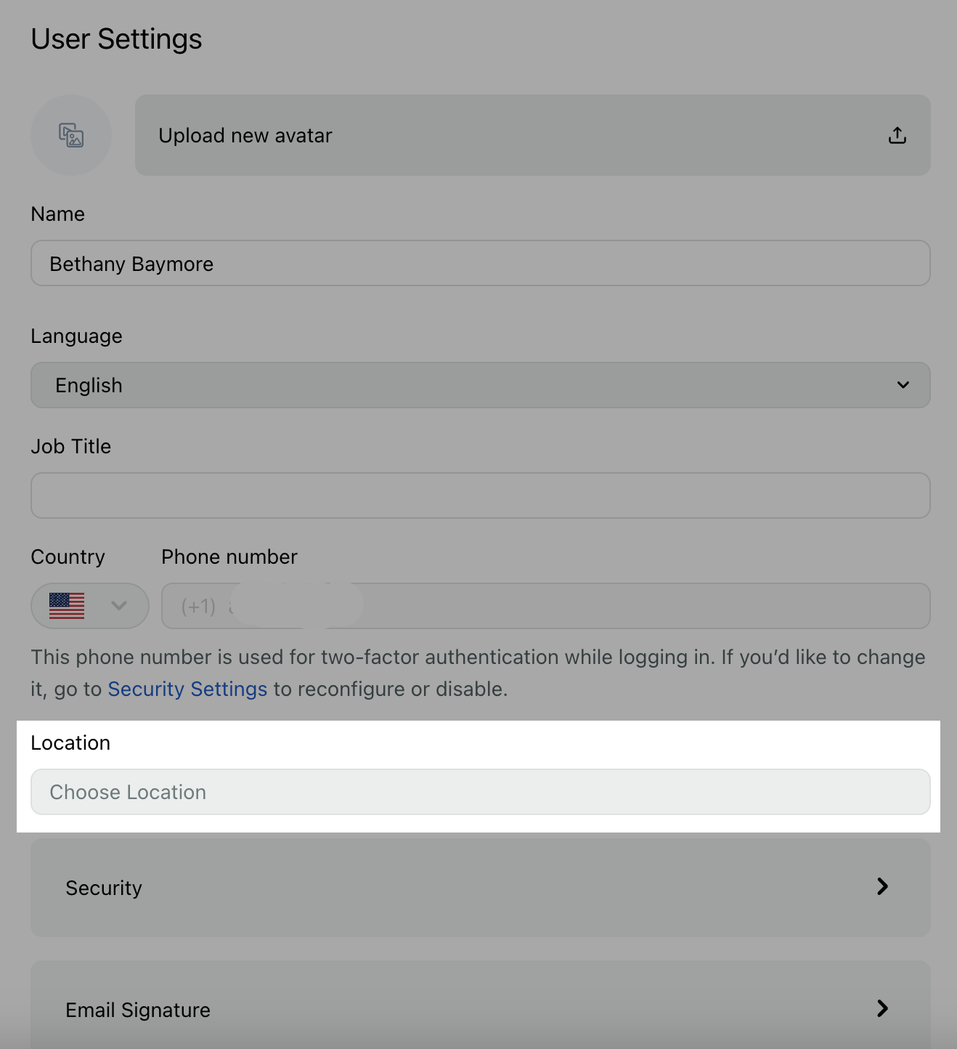
Task: Click the Name field containing Bethany Baymore
Action: pos(480,263)
